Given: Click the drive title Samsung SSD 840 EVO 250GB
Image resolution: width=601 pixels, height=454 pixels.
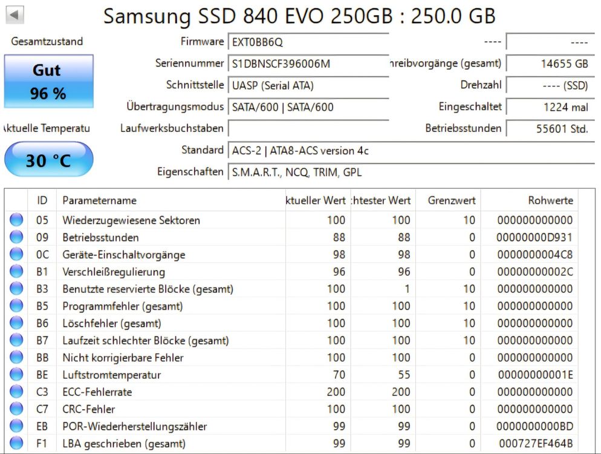Looking at the screenshot, I should pos(248,16).
